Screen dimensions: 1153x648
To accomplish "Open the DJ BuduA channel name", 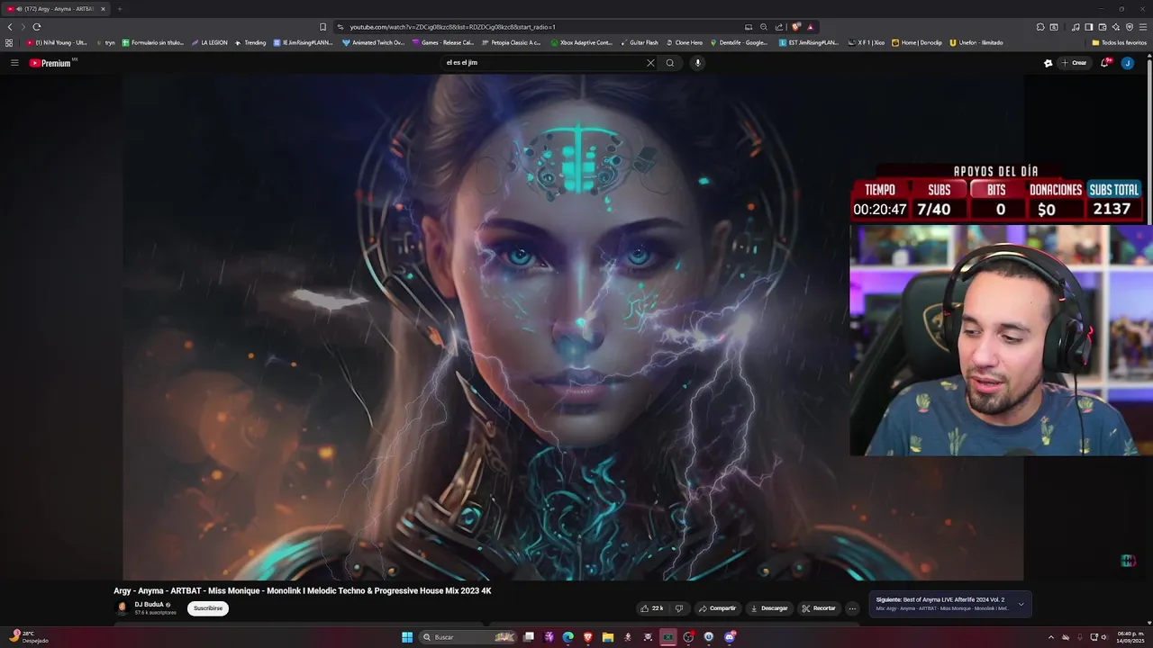I will click(150, 605).
